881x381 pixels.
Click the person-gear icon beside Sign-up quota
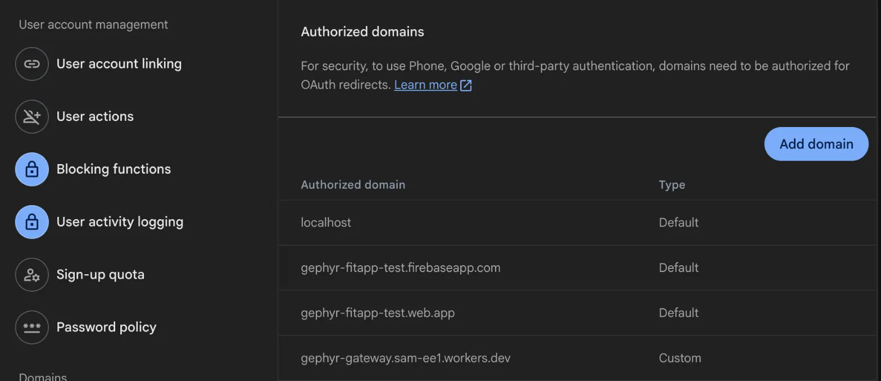tap(32, 275)
